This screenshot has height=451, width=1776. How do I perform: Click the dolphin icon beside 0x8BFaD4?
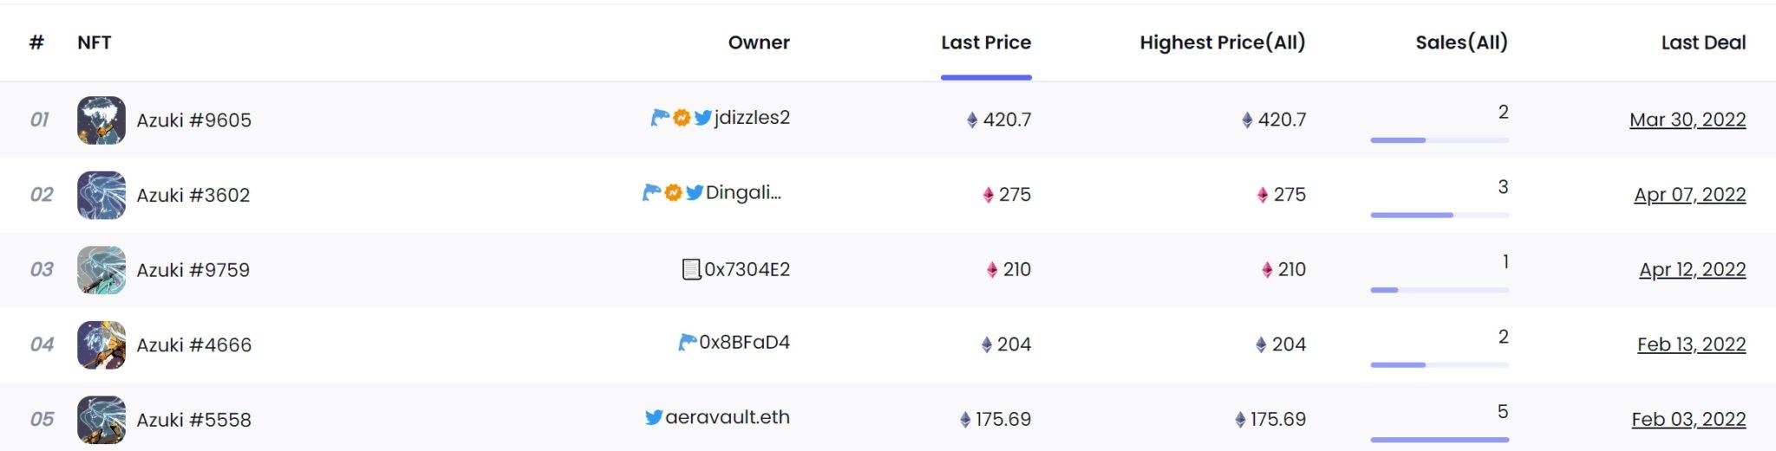click(x=687, y=343)
